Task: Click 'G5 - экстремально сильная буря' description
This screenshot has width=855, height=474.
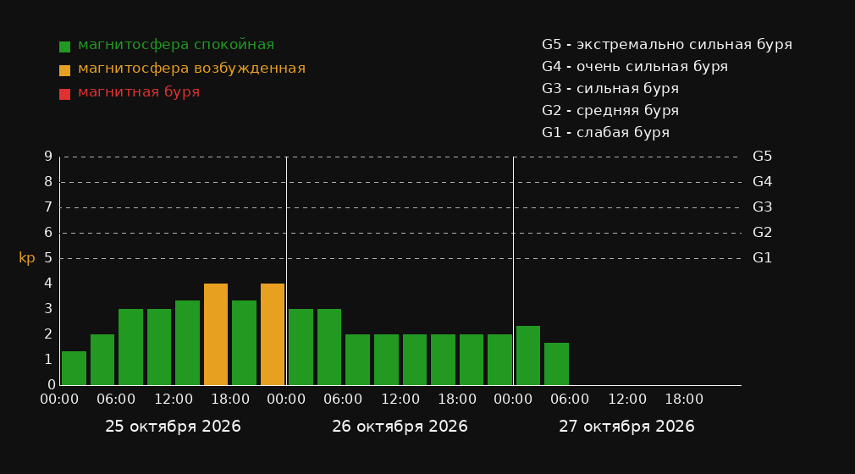Action: tap(667, 45)
